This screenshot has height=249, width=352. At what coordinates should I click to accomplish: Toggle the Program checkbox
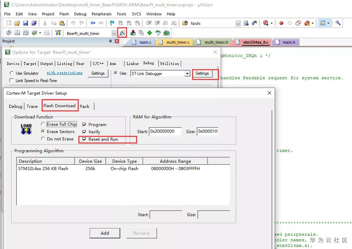tap(84, 125)
